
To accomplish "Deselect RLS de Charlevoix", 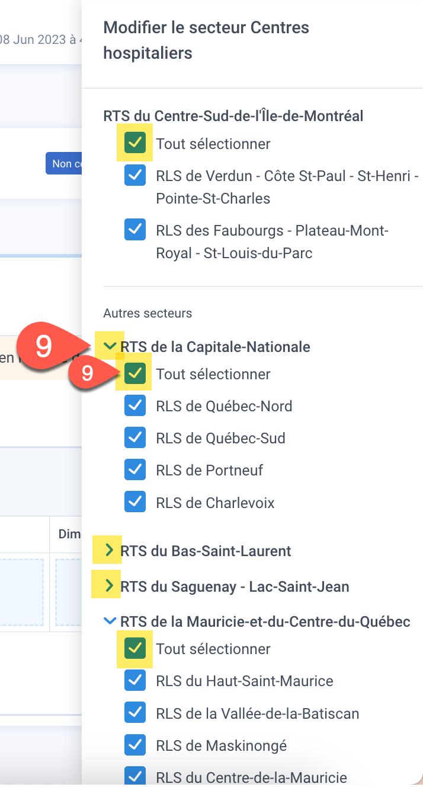I will coord(136,502).
